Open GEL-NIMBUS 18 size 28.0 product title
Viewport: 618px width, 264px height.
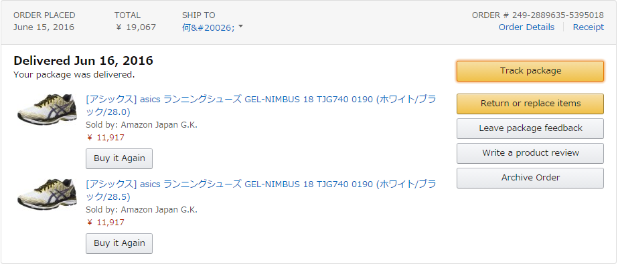click(x=261, y=106)
